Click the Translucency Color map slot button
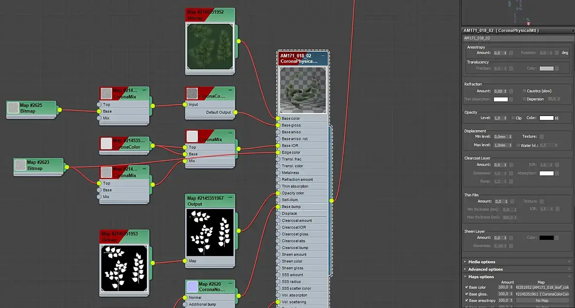 pos(557,68)
